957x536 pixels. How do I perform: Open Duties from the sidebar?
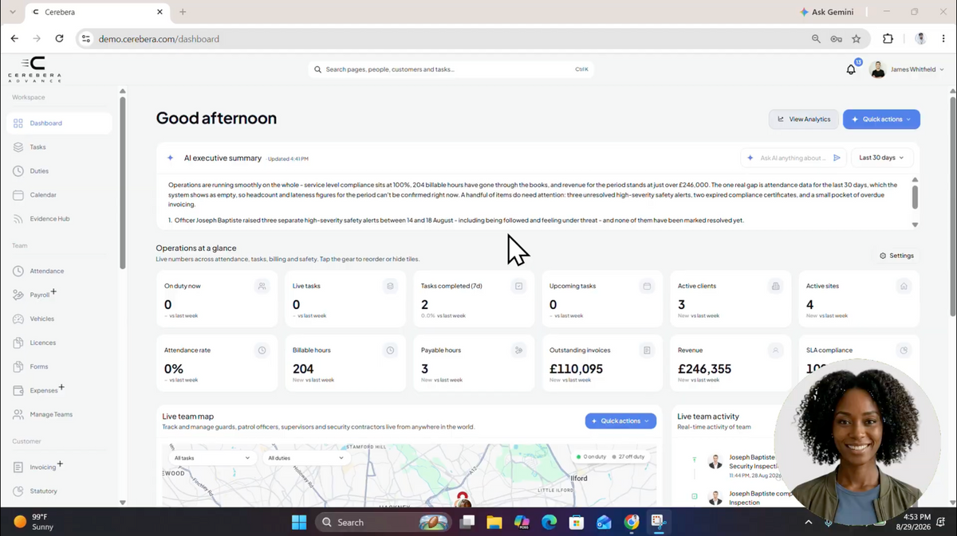coord(60,171)
